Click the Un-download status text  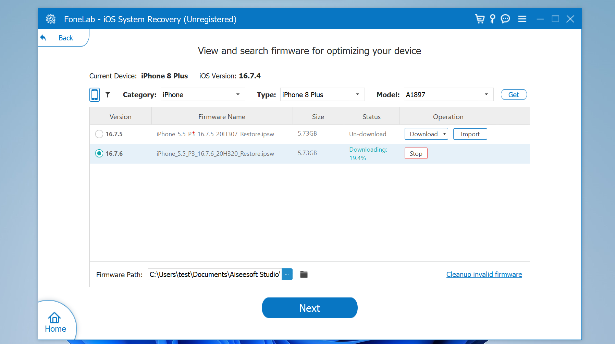pyautogui.click(x=368, y=134)
